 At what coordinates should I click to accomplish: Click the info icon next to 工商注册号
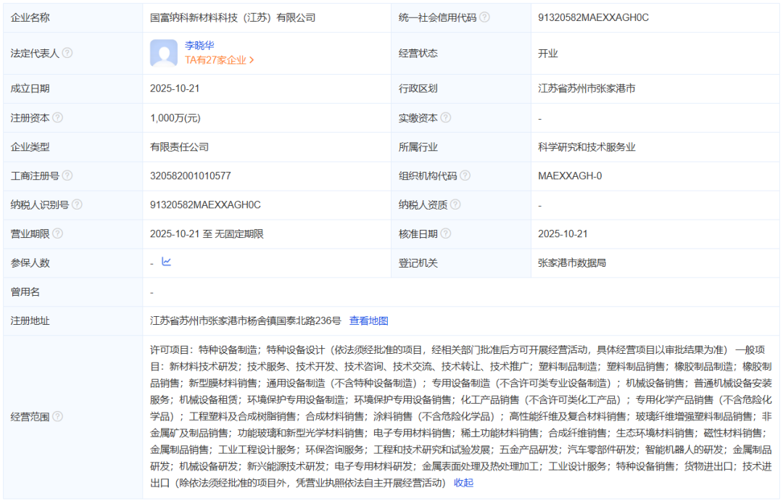point(67,175)
